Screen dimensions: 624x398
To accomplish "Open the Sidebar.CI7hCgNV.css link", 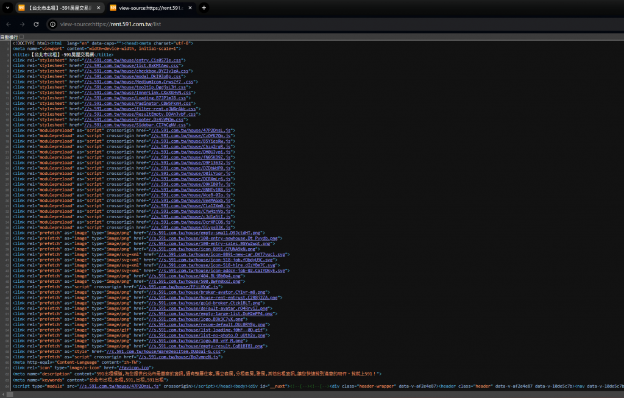I will click(x=135, y=125).
